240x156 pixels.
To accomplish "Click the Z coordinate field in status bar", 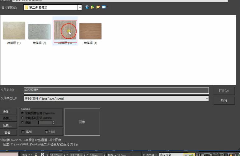I will click(96, 155).
